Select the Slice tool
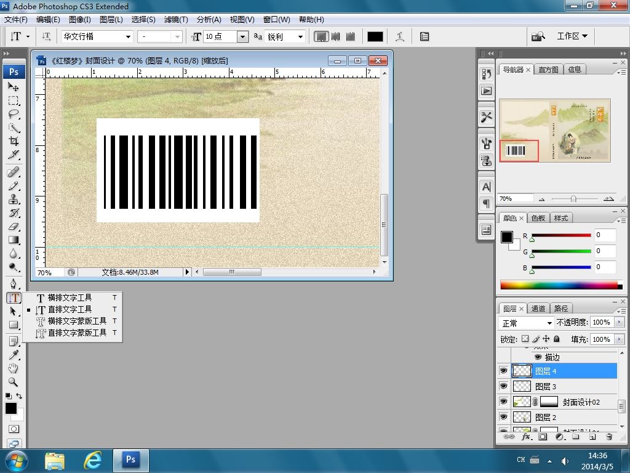This screenshot has width=630, height=473. (14, 155)
